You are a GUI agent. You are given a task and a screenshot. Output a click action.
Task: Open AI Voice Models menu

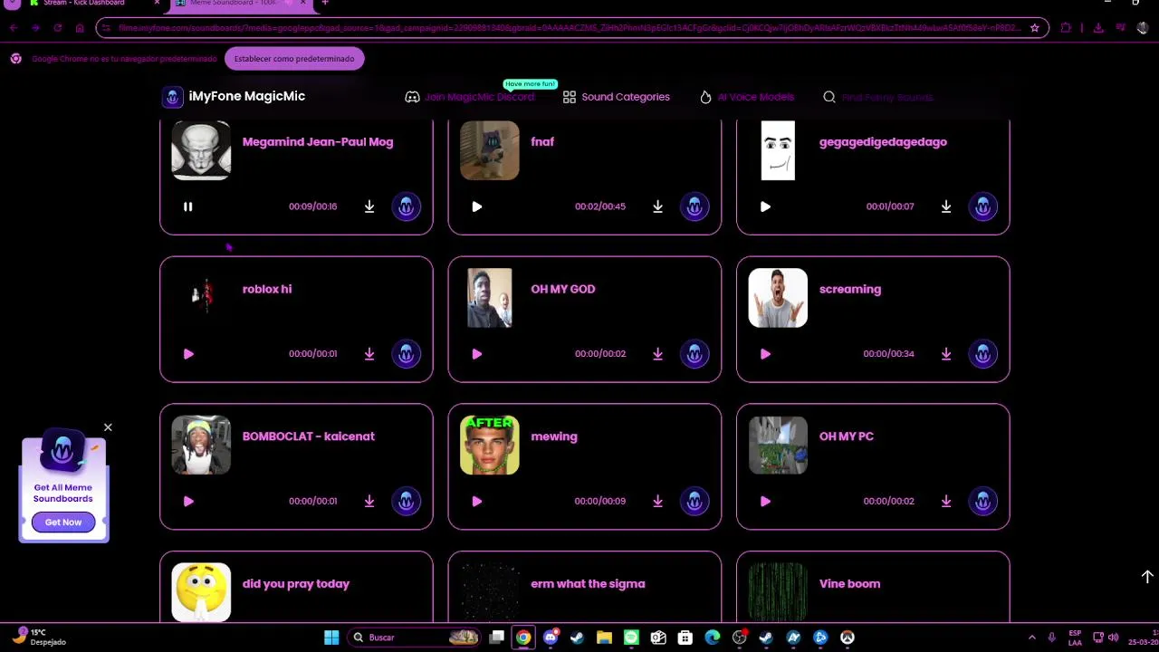747,97
